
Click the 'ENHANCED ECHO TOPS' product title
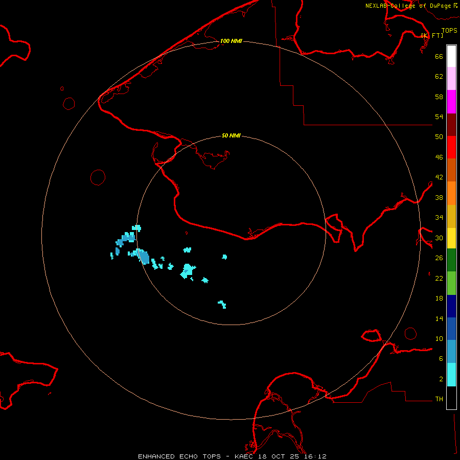(x=179, y=456)
